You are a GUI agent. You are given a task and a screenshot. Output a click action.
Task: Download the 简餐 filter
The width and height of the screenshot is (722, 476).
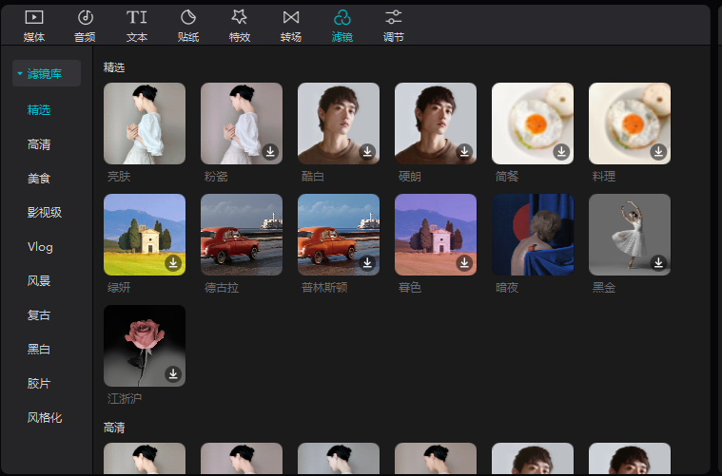[562, 151]
